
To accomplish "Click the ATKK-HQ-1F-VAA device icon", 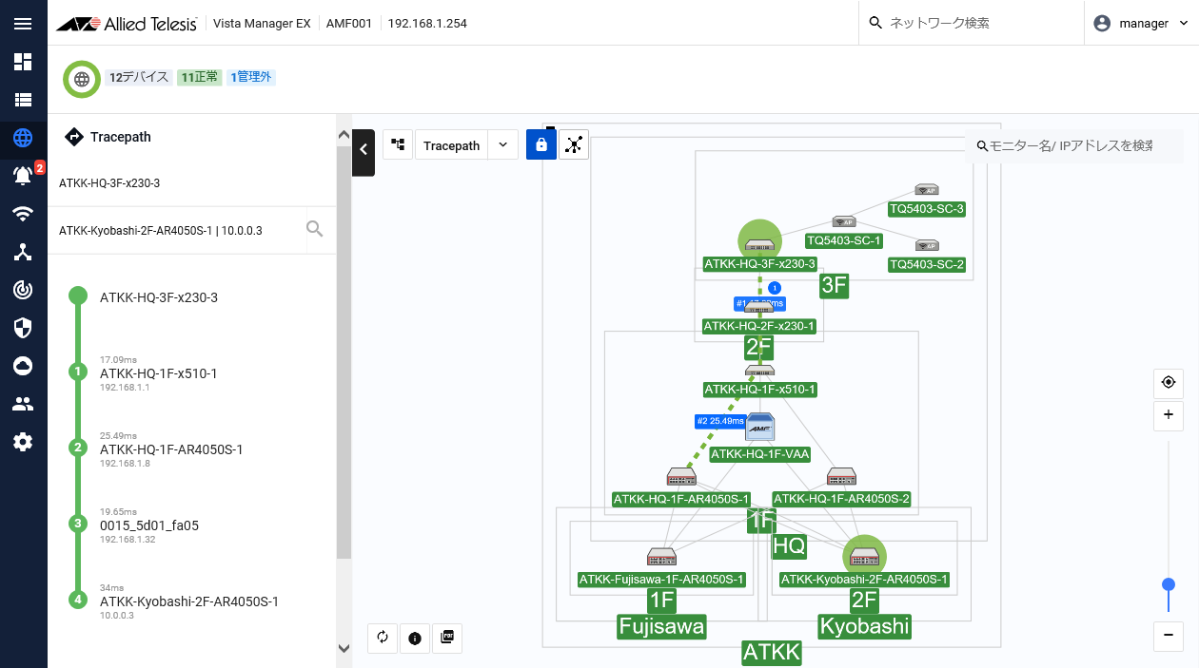I will 759,429.
